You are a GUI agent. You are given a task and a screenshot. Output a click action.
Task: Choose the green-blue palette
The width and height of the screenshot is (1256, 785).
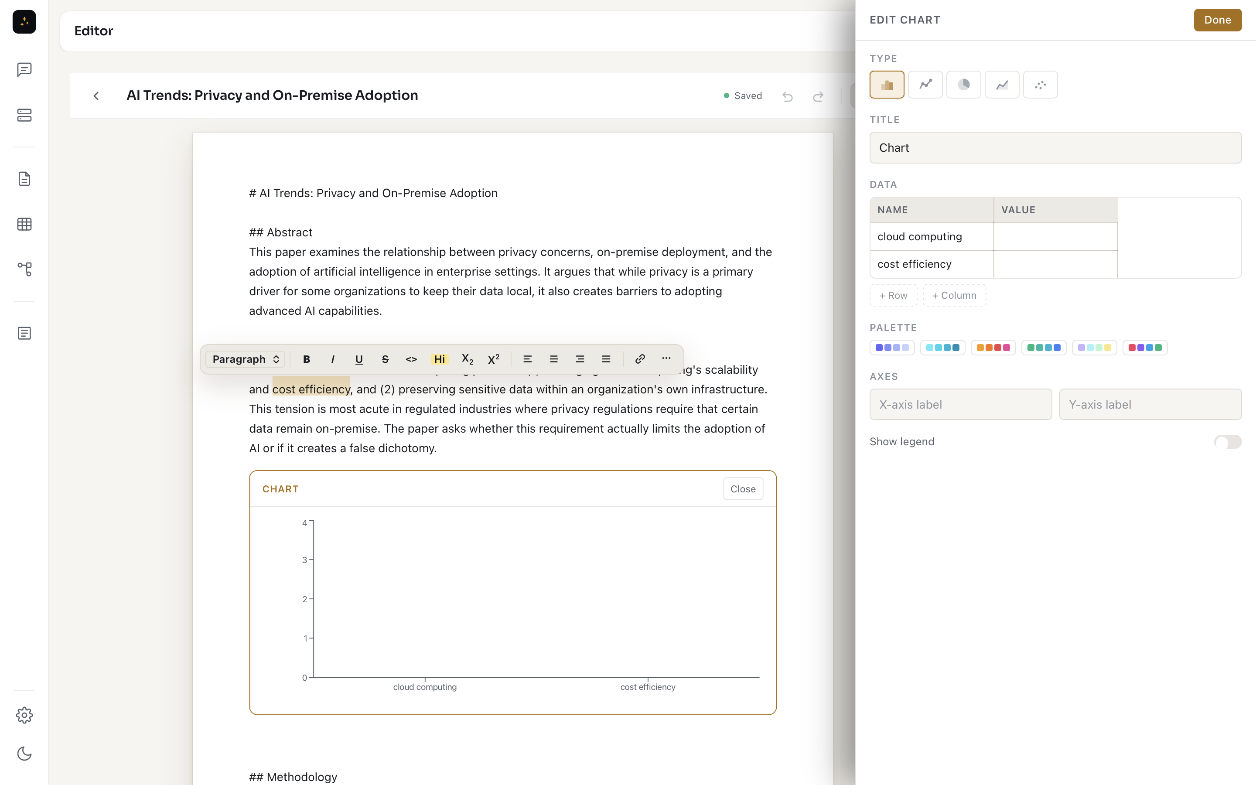tap(1044, 347)
